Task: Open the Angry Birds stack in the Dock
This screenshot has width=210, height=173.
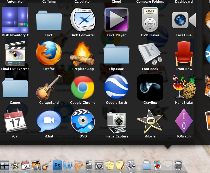Action: (157, 165)
